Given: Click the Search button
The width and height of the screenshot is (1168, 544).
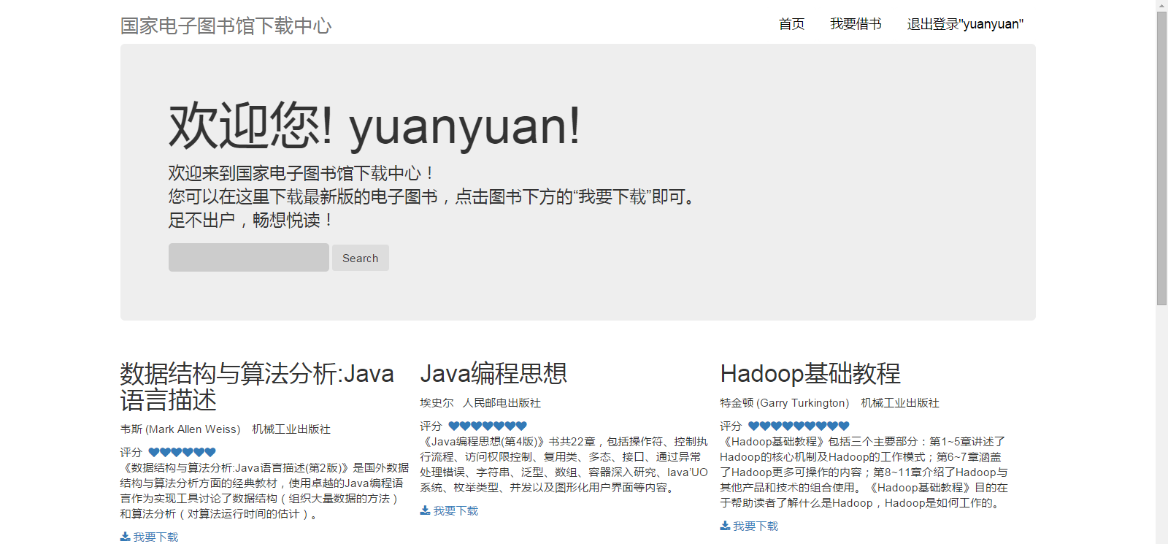Looking at the screenshot, I should click(x=361, y=258).
